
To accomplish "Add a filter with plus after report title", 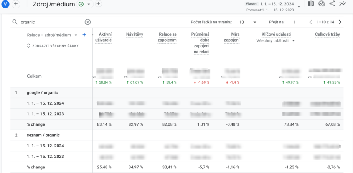I will click(98, 4).
